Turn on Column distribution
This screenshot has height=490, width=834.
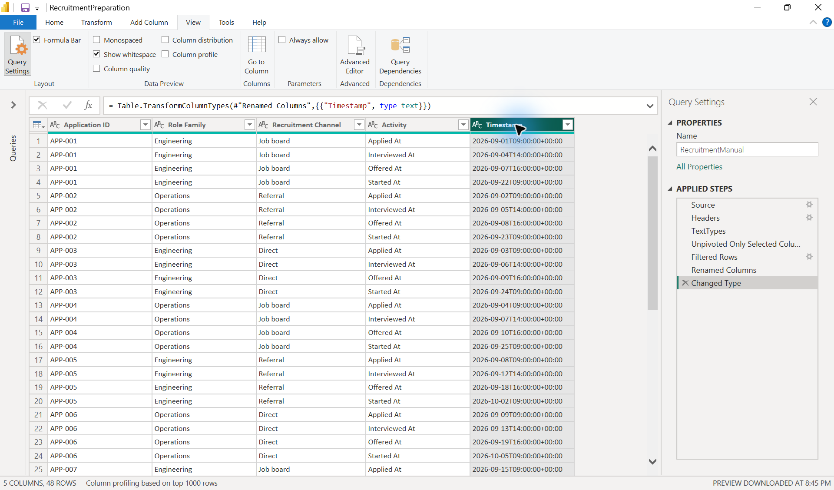click(165, 40)
